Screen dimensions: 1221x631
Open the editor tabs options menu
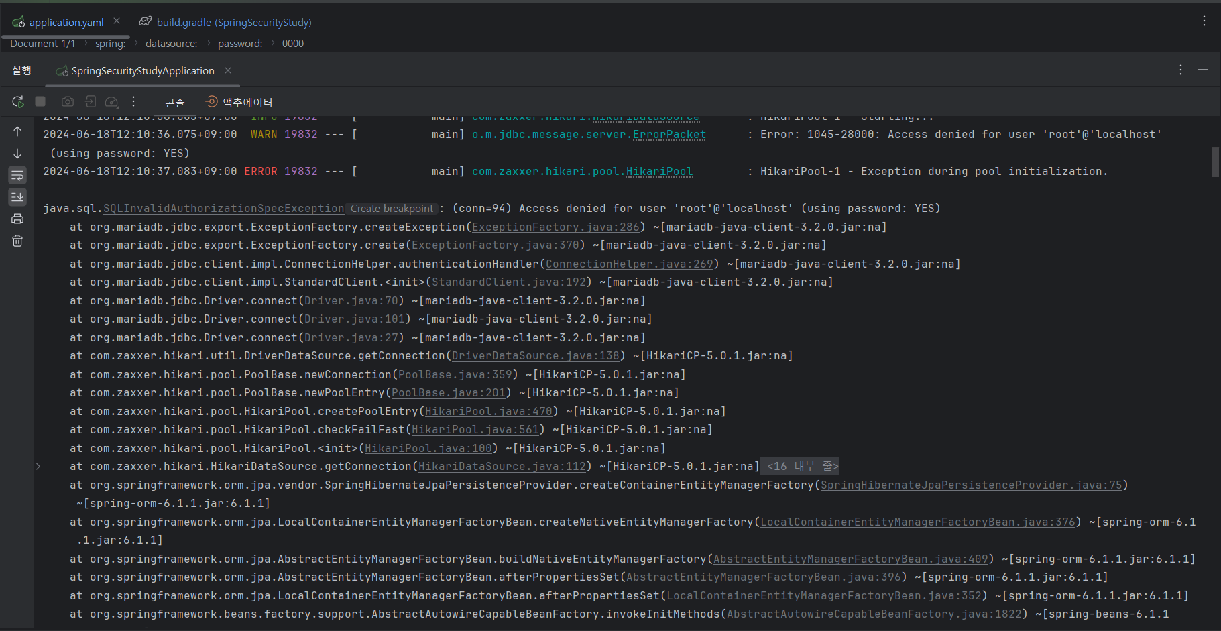1204,21
